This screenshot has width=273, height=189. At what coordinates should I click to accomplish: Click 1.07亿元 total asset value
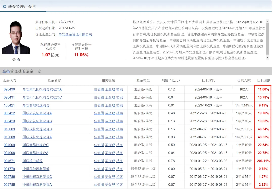point(51,55)
